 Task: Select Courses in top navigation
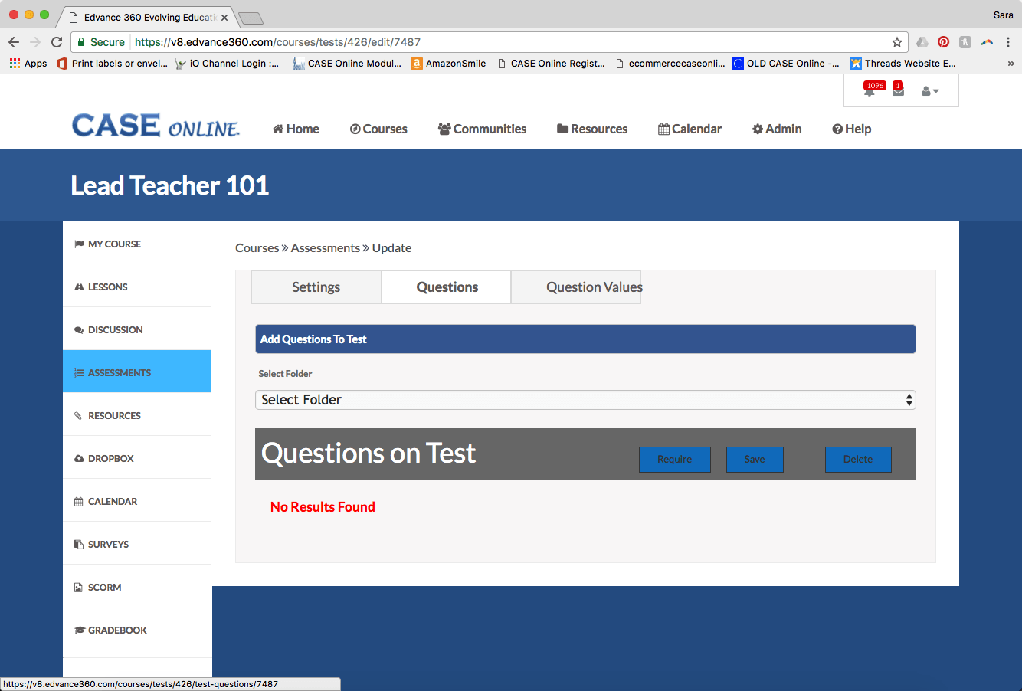[378, 129]
